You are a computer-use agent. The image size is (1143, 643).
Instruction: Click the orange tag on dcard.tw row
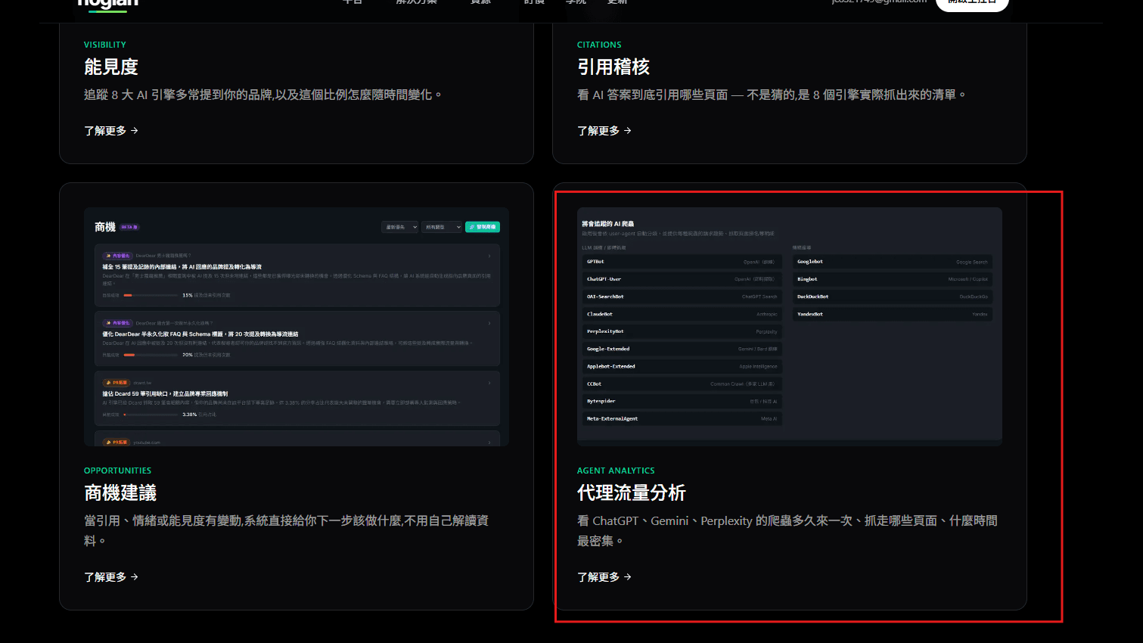tap(116, 383)
